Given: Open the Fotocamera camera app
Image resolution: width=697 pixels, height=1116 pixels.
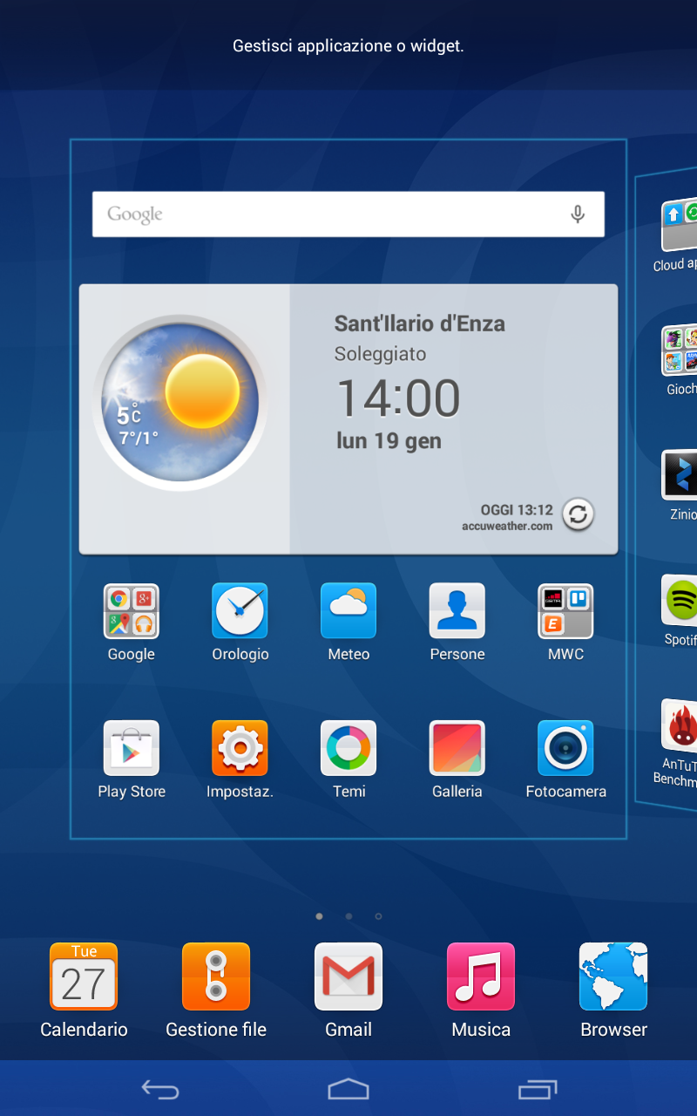Looking at the screenshot, I should point(565,748).
